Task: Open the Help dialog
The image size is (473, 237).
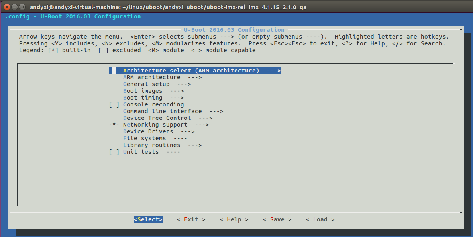Action: click(x=234, y=219)
